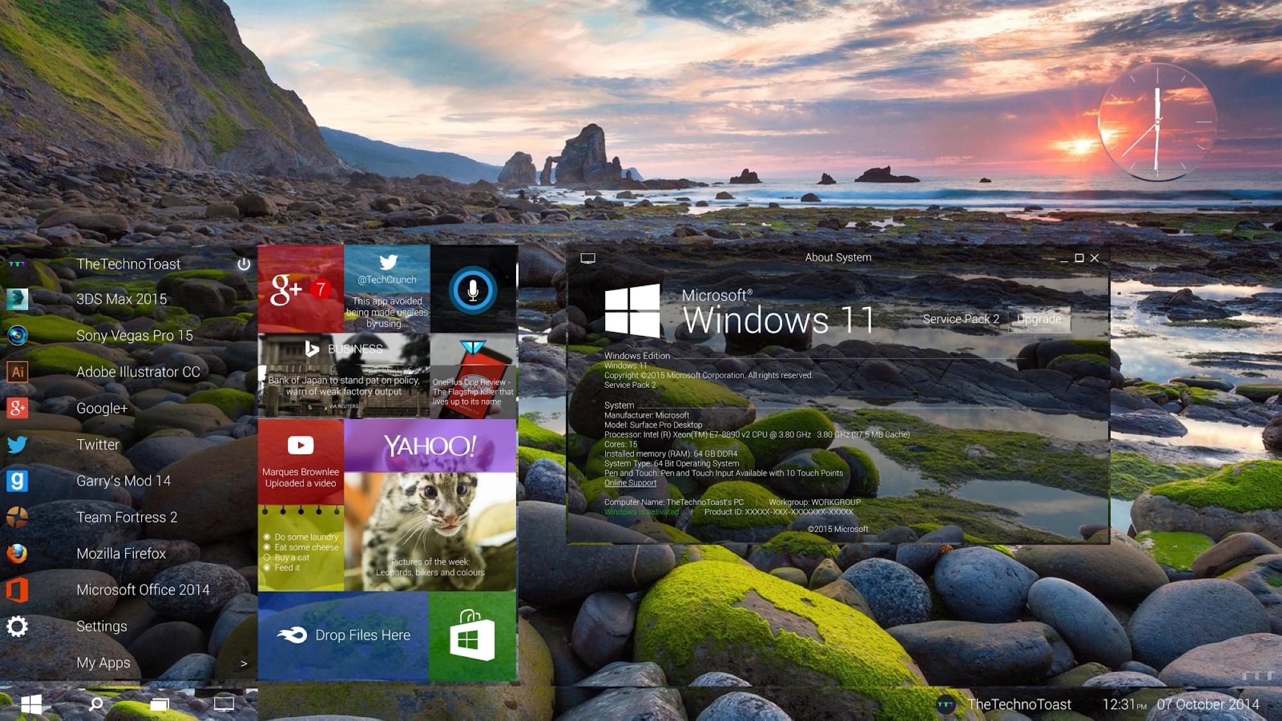
Task: Open the Mozilla Firefox icon
Action: point(17,553)
